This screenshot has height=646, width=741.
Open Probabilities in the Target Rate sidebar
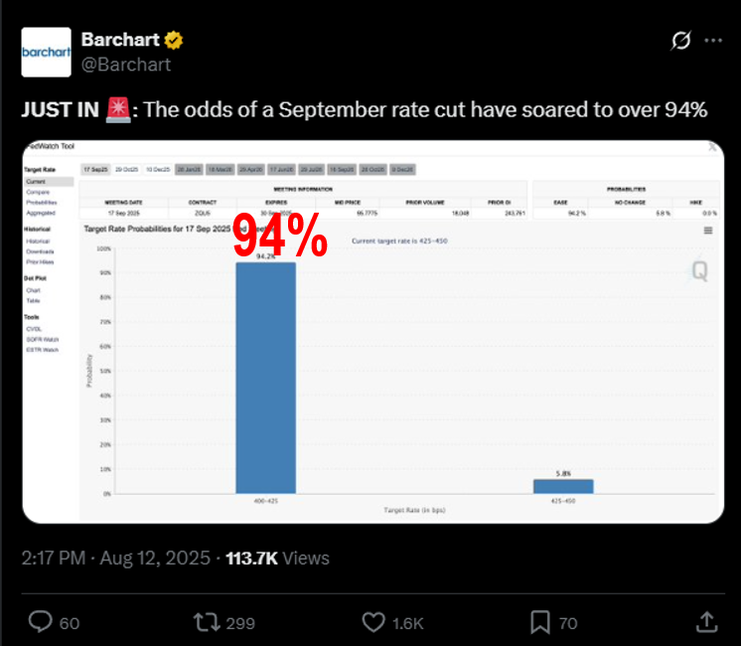click(x=42, y=203)
